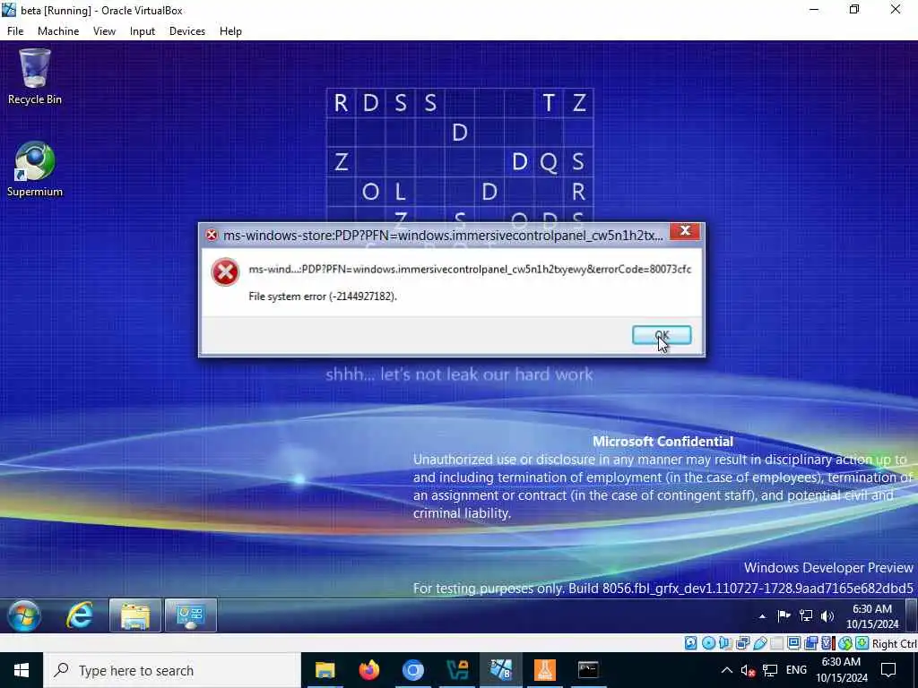Click the Right Ctrl host key label

(x=895, y=644)
